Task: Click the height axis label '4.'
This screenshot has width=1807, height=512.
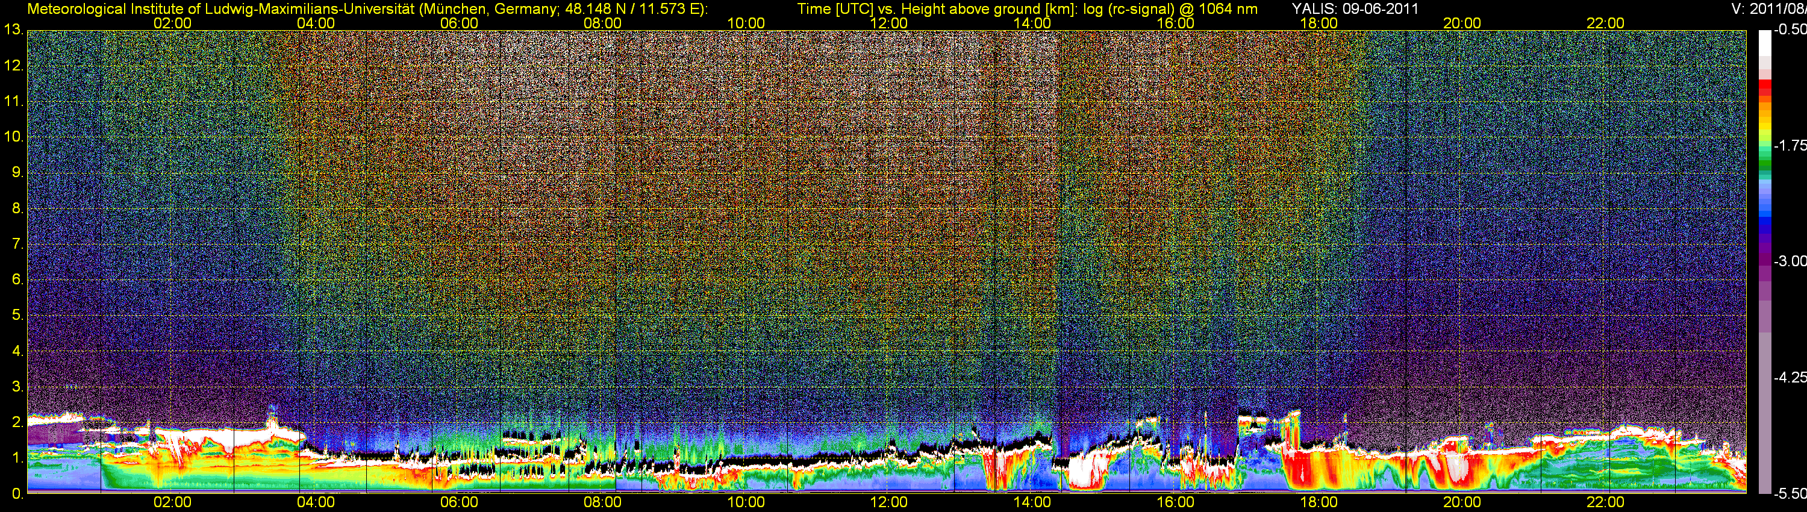Action: 17,351
